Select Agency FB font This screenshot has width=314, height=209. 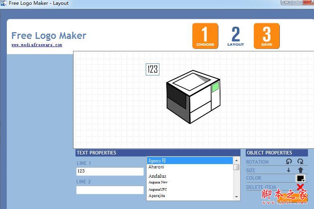pos(190,160)
